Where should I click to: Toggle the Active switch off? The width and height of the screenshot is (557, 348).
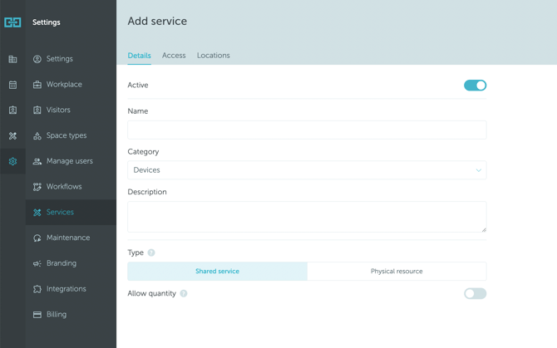point(475,86)
